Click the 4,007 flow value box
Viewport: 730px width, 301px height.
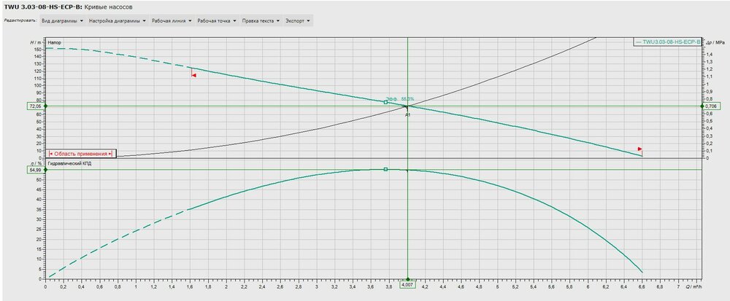[x=407, y=283]
